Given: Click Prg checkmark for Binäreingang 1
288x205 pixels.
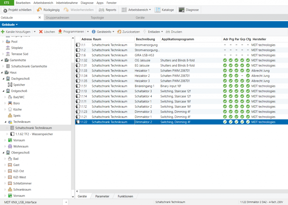Looking at the screenshot, I should pyautogui.click(x=231, y=86).
